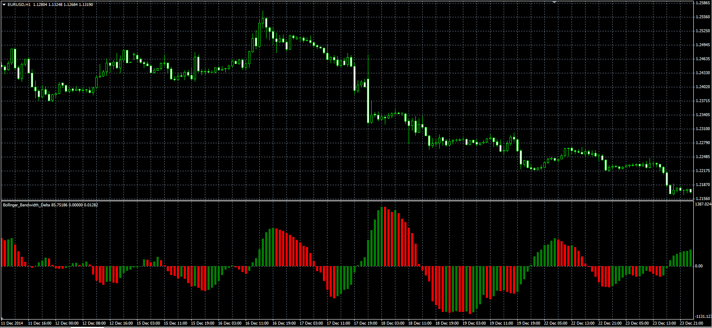
Task: Click the 15 Dec 19:00 time label
Action: tap(203, 323)
